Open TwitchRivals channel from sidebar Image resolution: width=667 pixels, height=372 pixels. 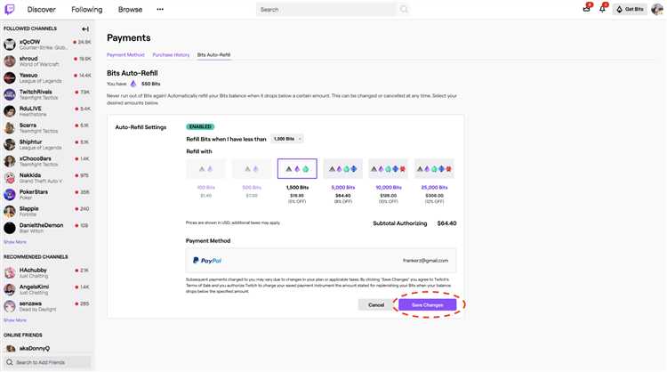click(47, 94)
